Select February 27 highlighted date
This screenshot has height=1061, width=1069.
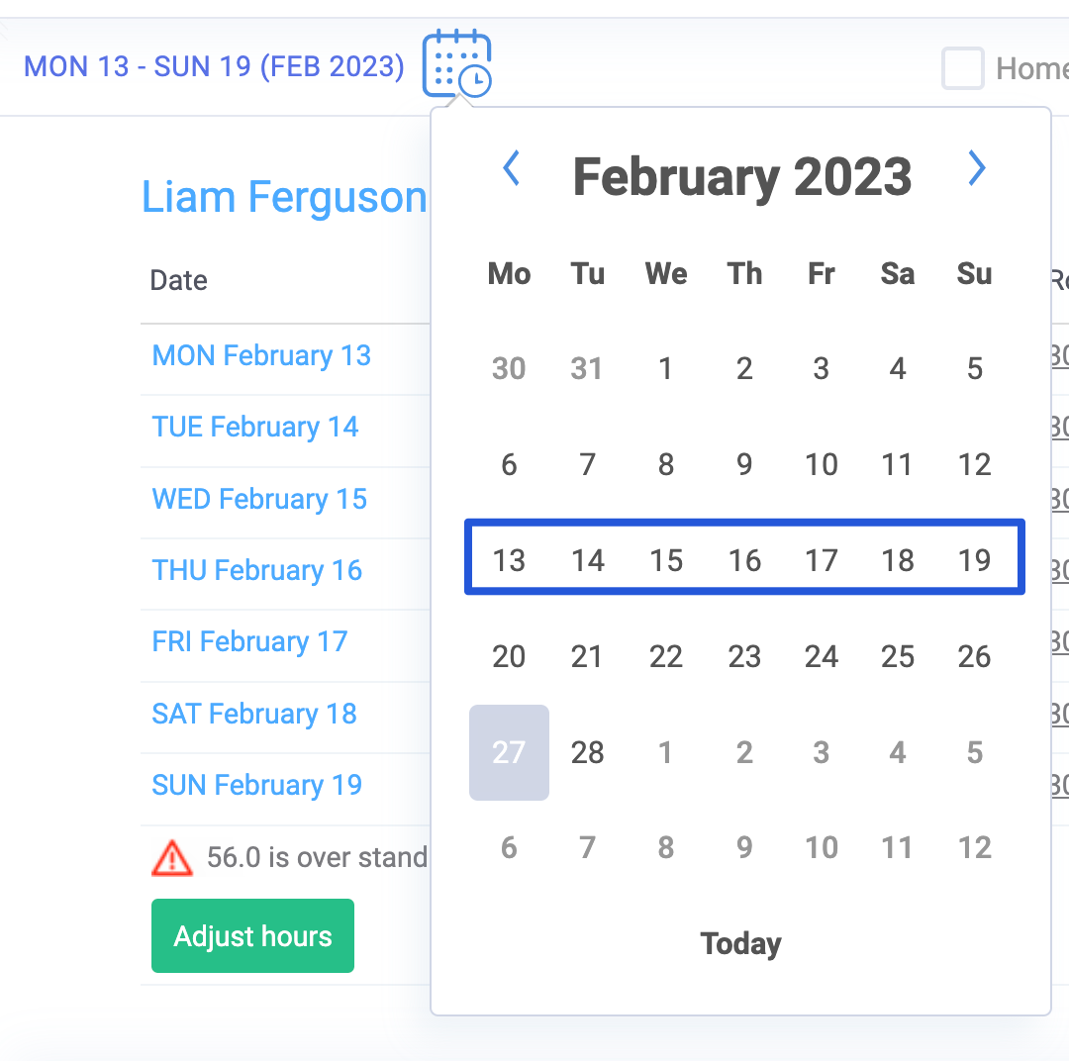tap(509, 753)
